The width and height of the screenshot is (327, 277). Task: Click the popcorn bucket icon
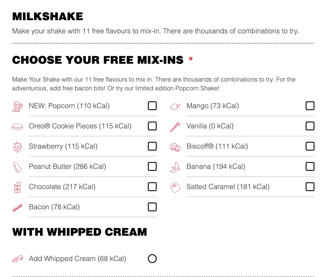[17, 106]
